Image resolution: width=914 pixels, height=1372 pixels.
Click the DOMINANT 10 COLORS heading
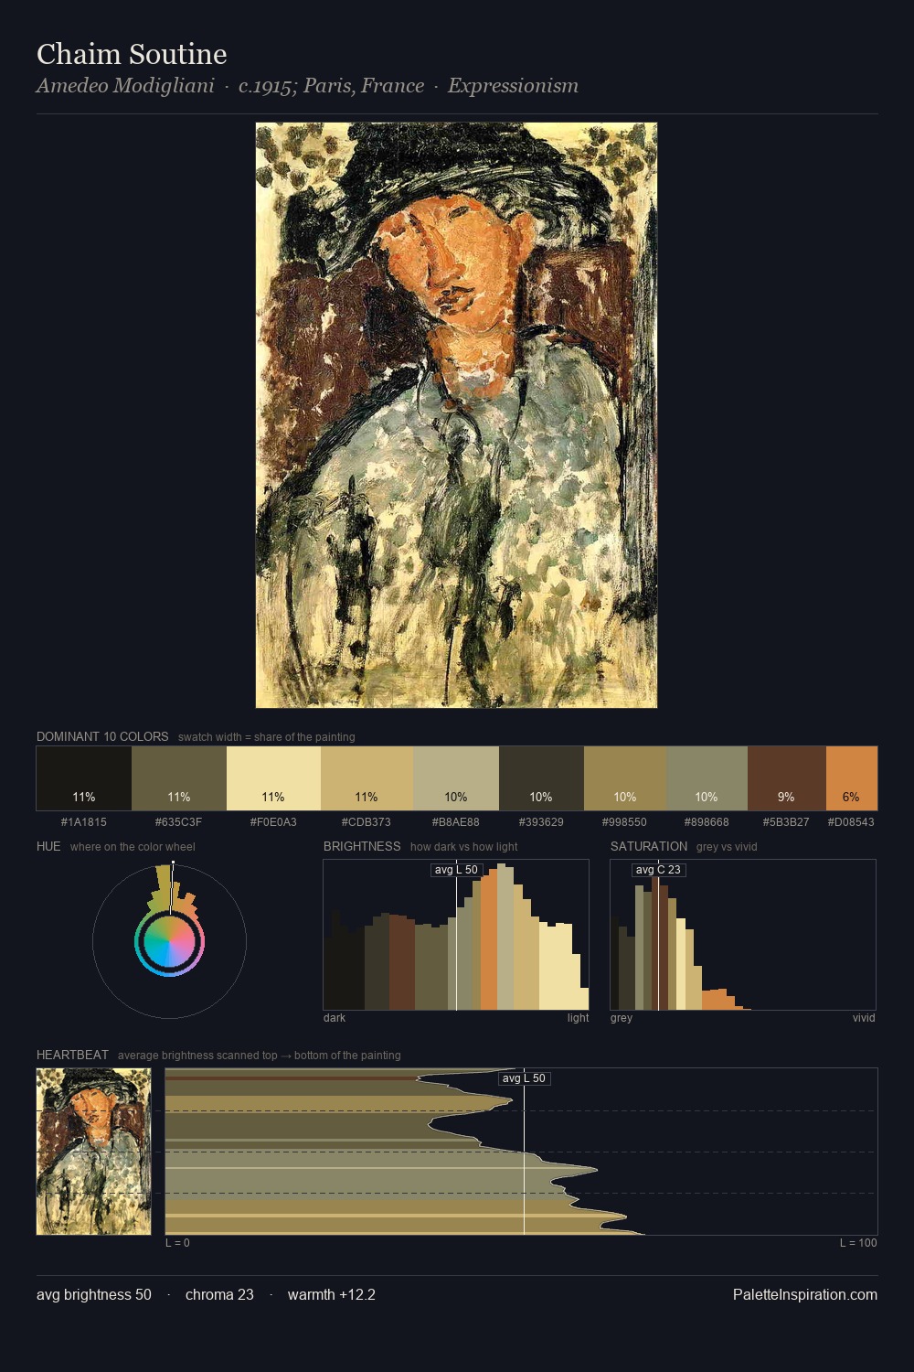[x=102, y=736]
